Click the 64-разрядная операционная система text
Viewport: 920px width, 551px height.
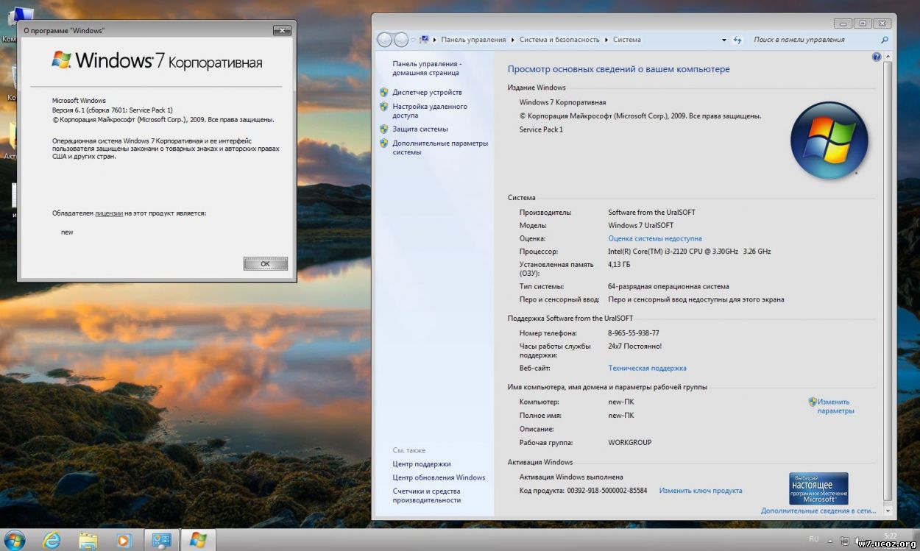668,286
